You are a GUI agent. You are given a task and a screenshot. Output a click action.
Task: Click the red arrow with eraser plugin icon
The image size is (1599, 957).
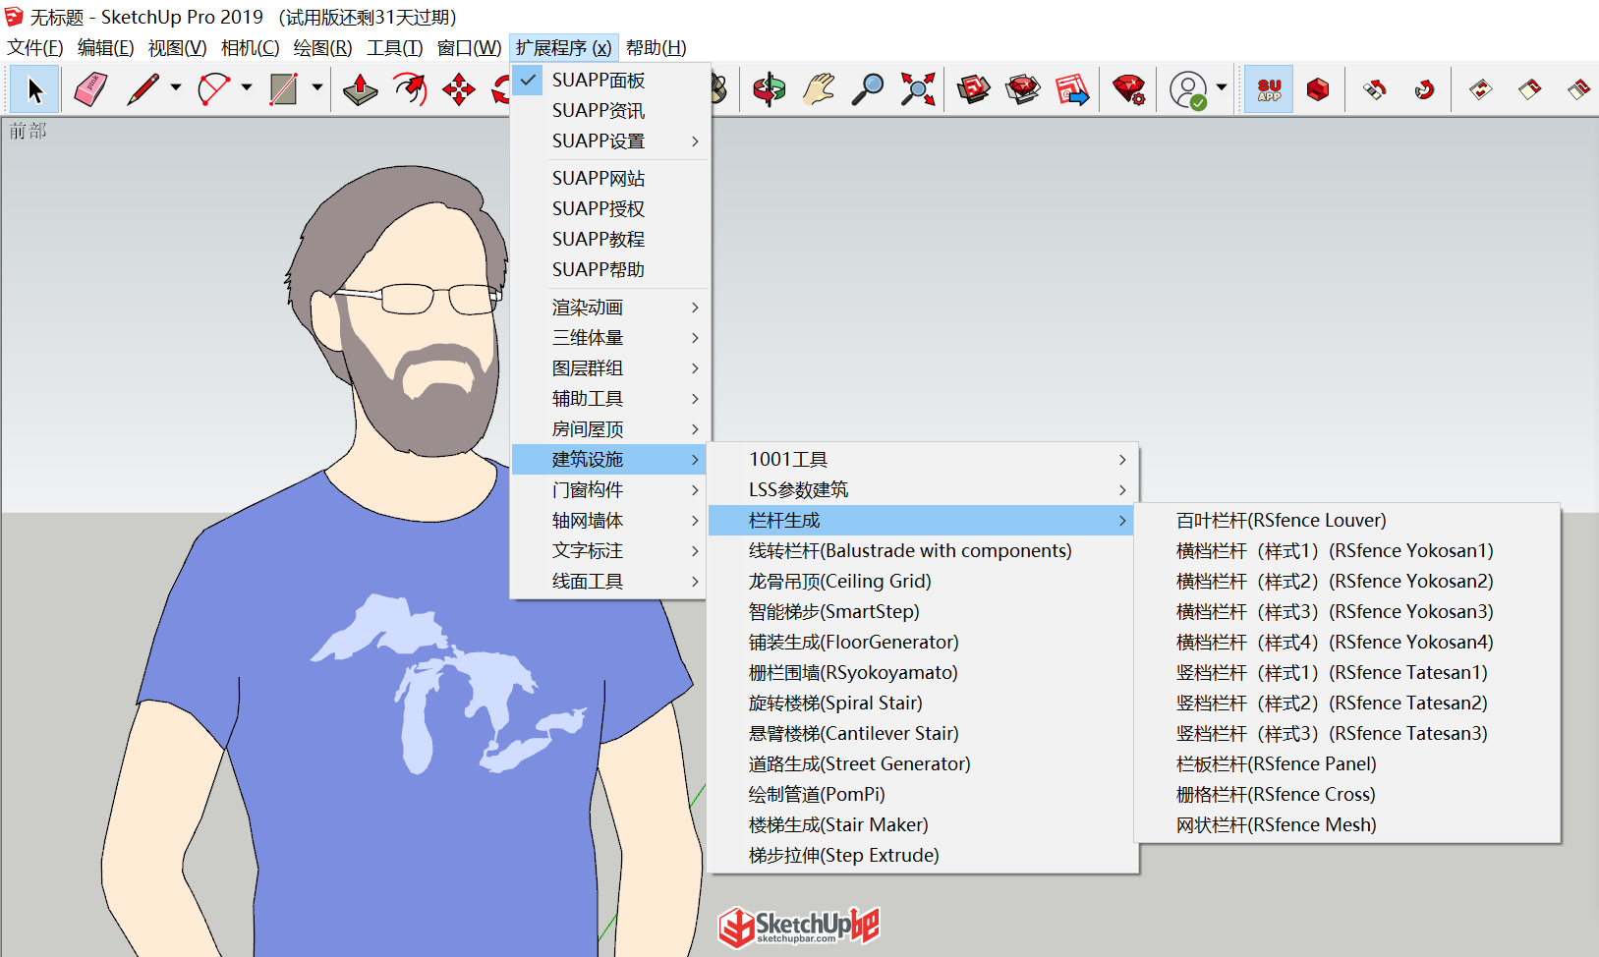1375,89
